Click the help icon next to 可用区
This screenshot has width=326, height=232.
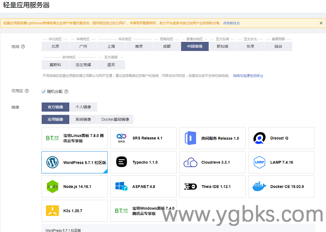[27, 91]
